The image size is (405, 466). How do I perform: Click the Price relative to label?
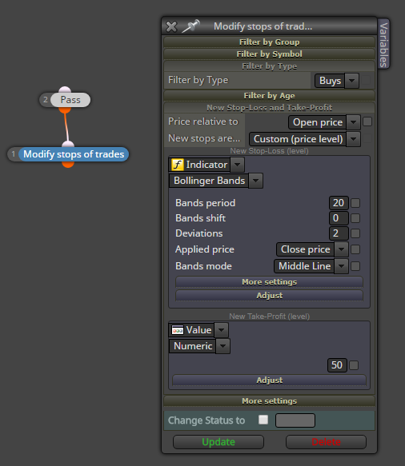point(203,121)
